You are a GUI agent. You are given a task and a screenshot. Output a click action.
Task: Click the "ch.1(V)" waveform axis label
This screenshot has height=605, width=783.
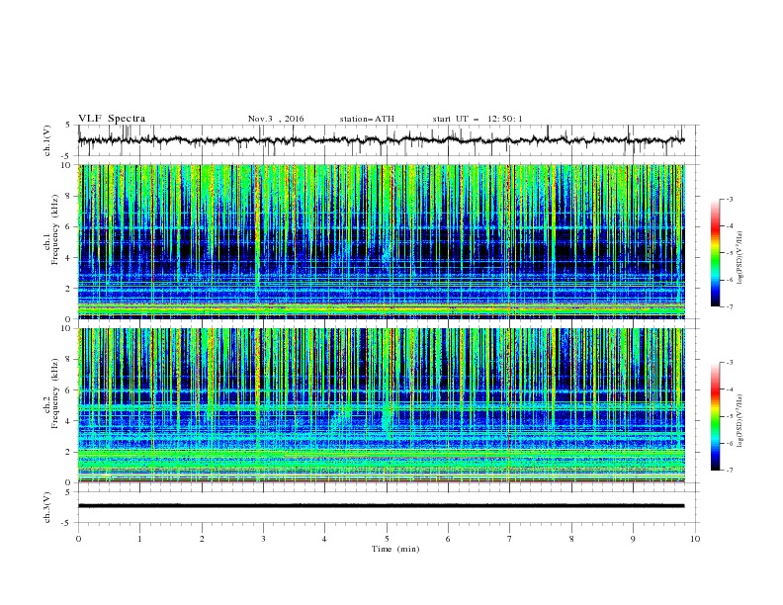47,140
